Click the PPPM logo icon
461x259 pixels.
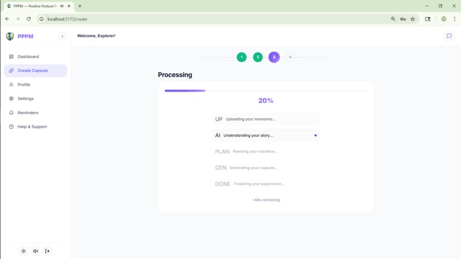[10, 36]
